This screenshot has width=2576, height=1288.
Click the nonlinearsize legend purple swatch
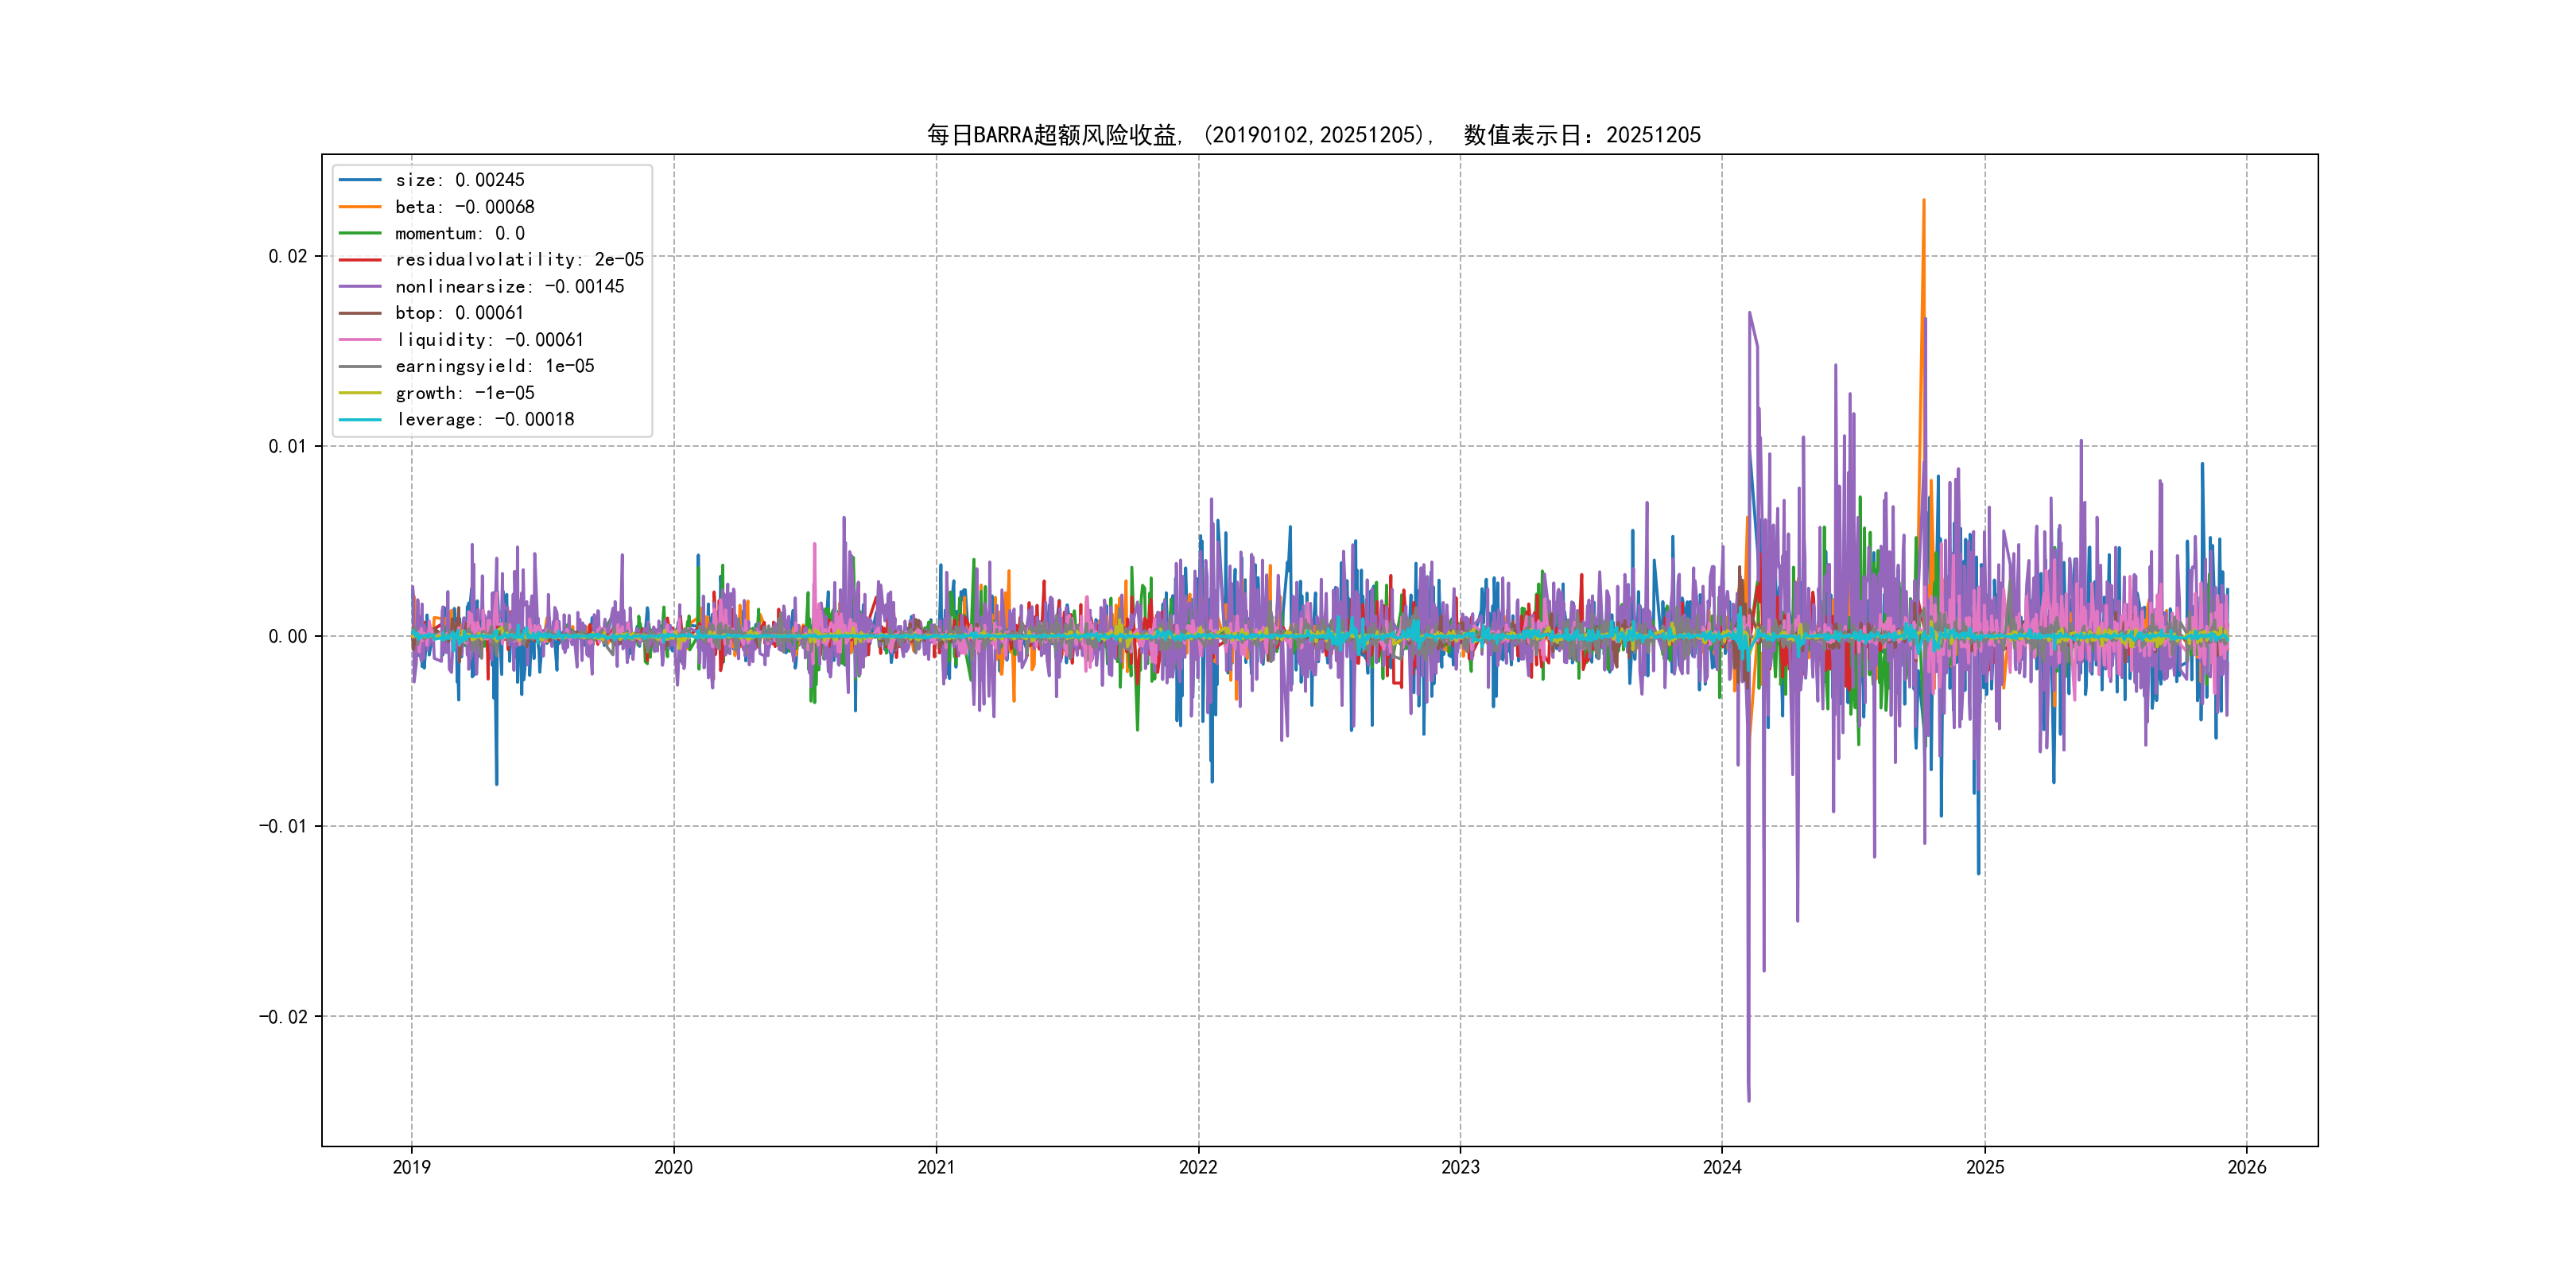360,287
